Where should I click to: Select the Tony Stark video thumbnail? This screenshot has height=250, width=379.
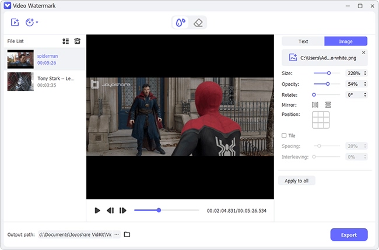click(x=20, y=82)
